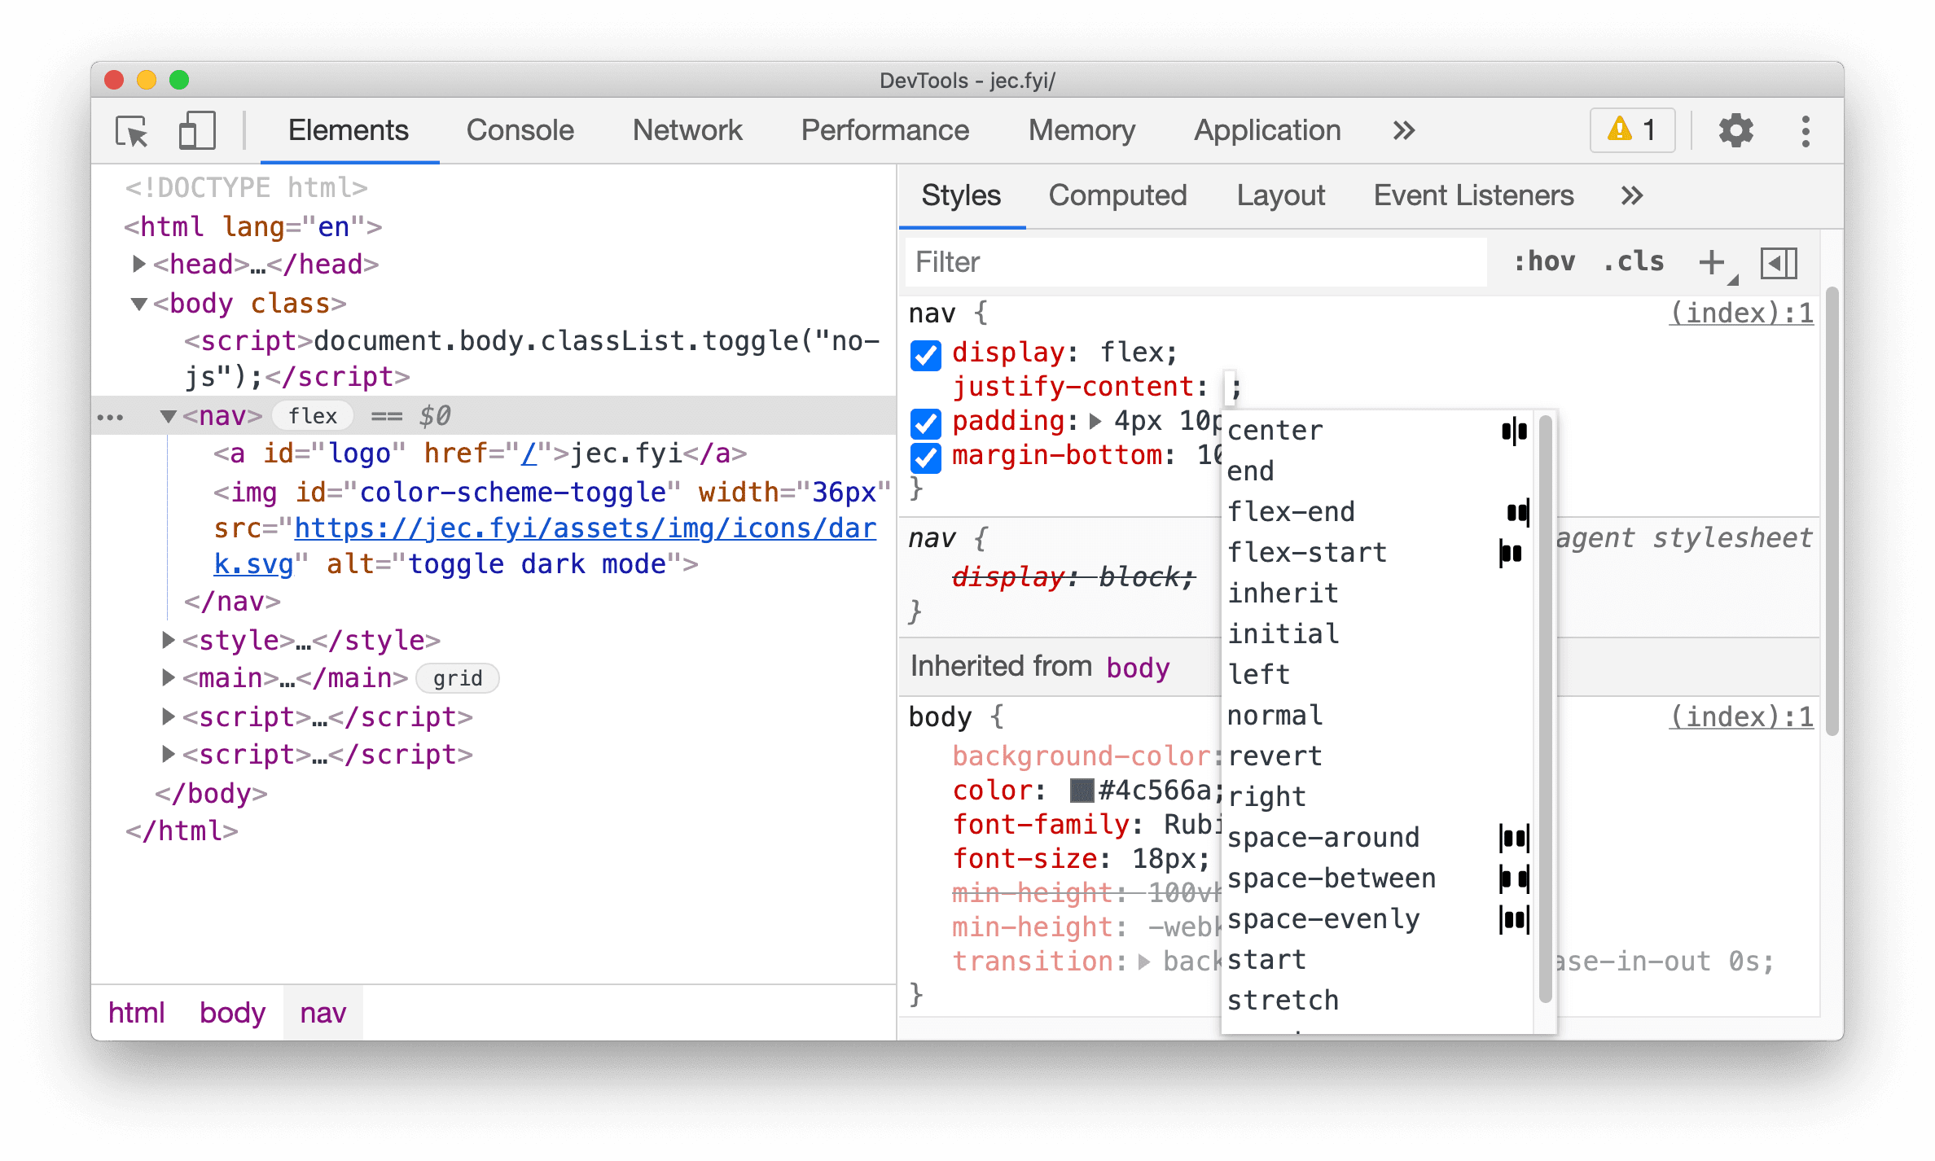Toggle the padding property checkbox

point(924,420)
